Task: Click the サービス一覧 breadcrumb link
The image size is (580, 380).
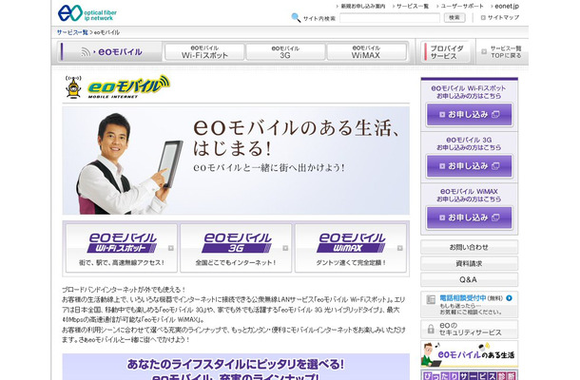Action: [72, 32]
